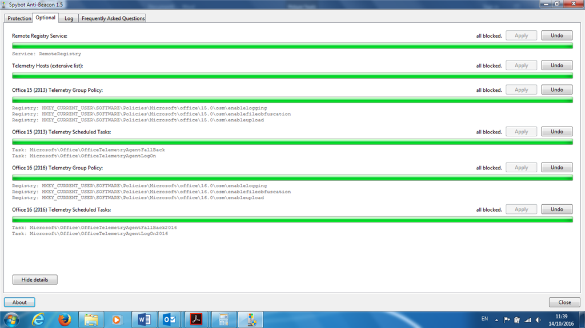The height and width of the screenshot is (328, 585).
Task: Undo Office 16 Telemetry Group Policy
Action: click(556, 167)
